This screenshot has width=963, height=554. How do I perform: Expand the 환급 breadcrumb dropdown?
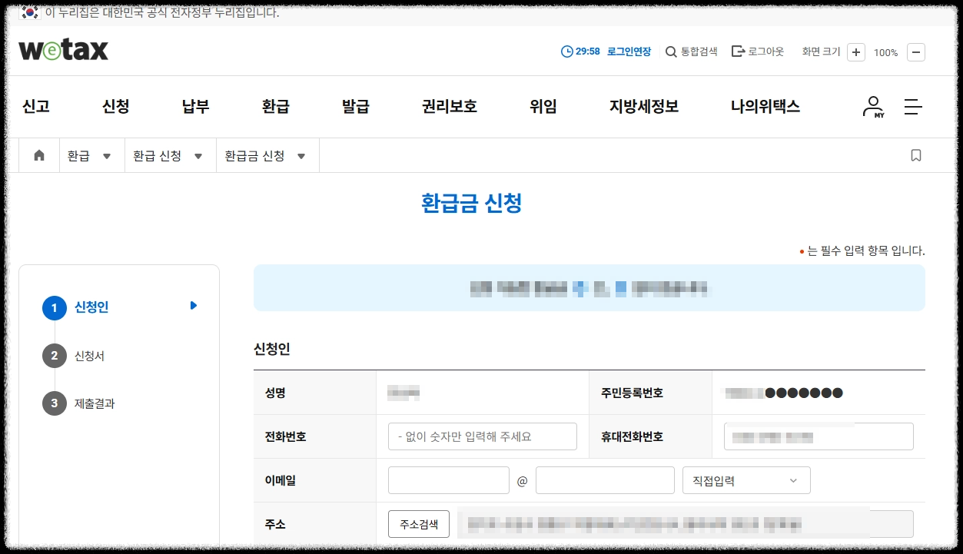(107, 155)
